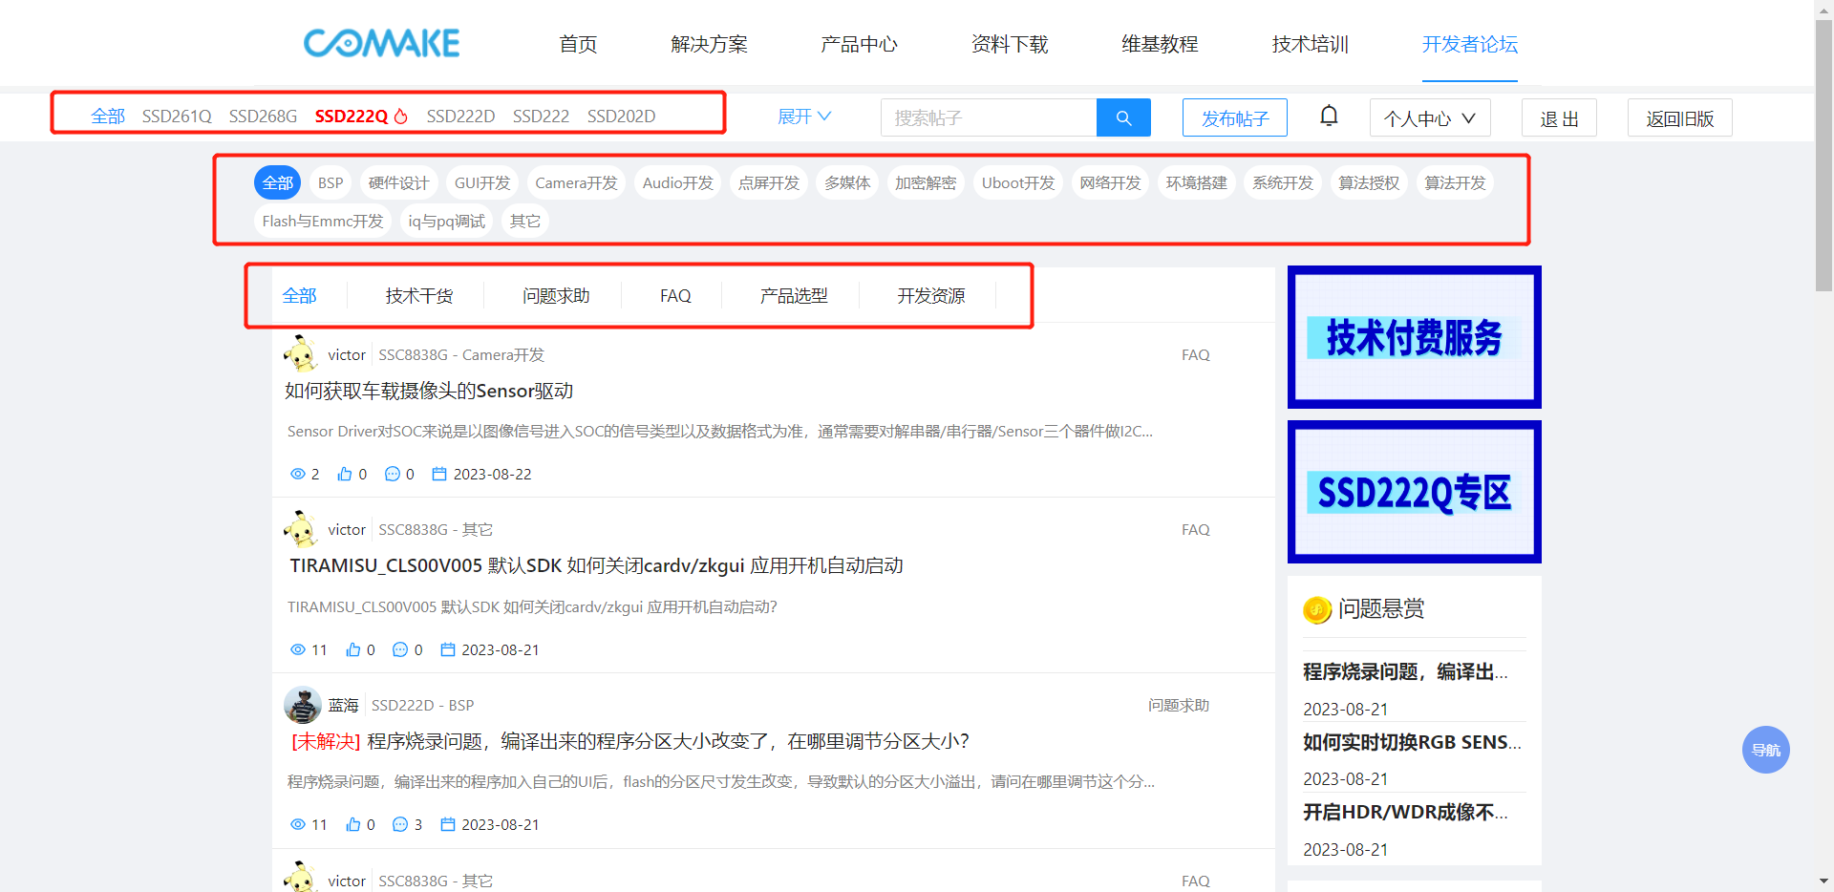1834x892 pixels.
Task: Click 蓝海 user avatar
Action: [303, 705]
